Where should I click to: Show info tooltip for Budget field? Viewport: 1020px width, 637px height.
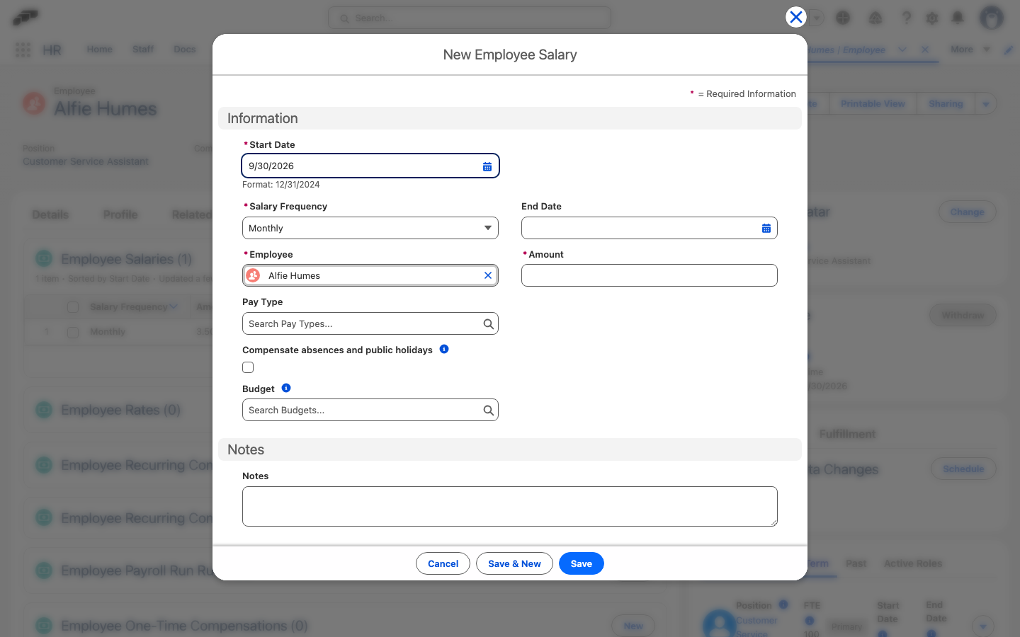[286, 388]
